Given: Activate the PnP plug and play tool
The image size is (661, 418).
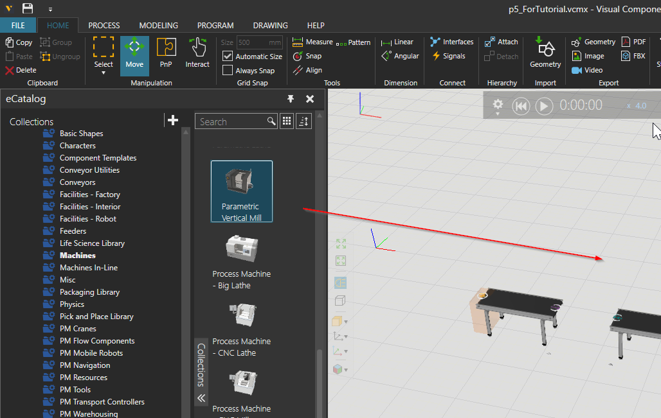Looking at the screenshot, I should [166, 53].
